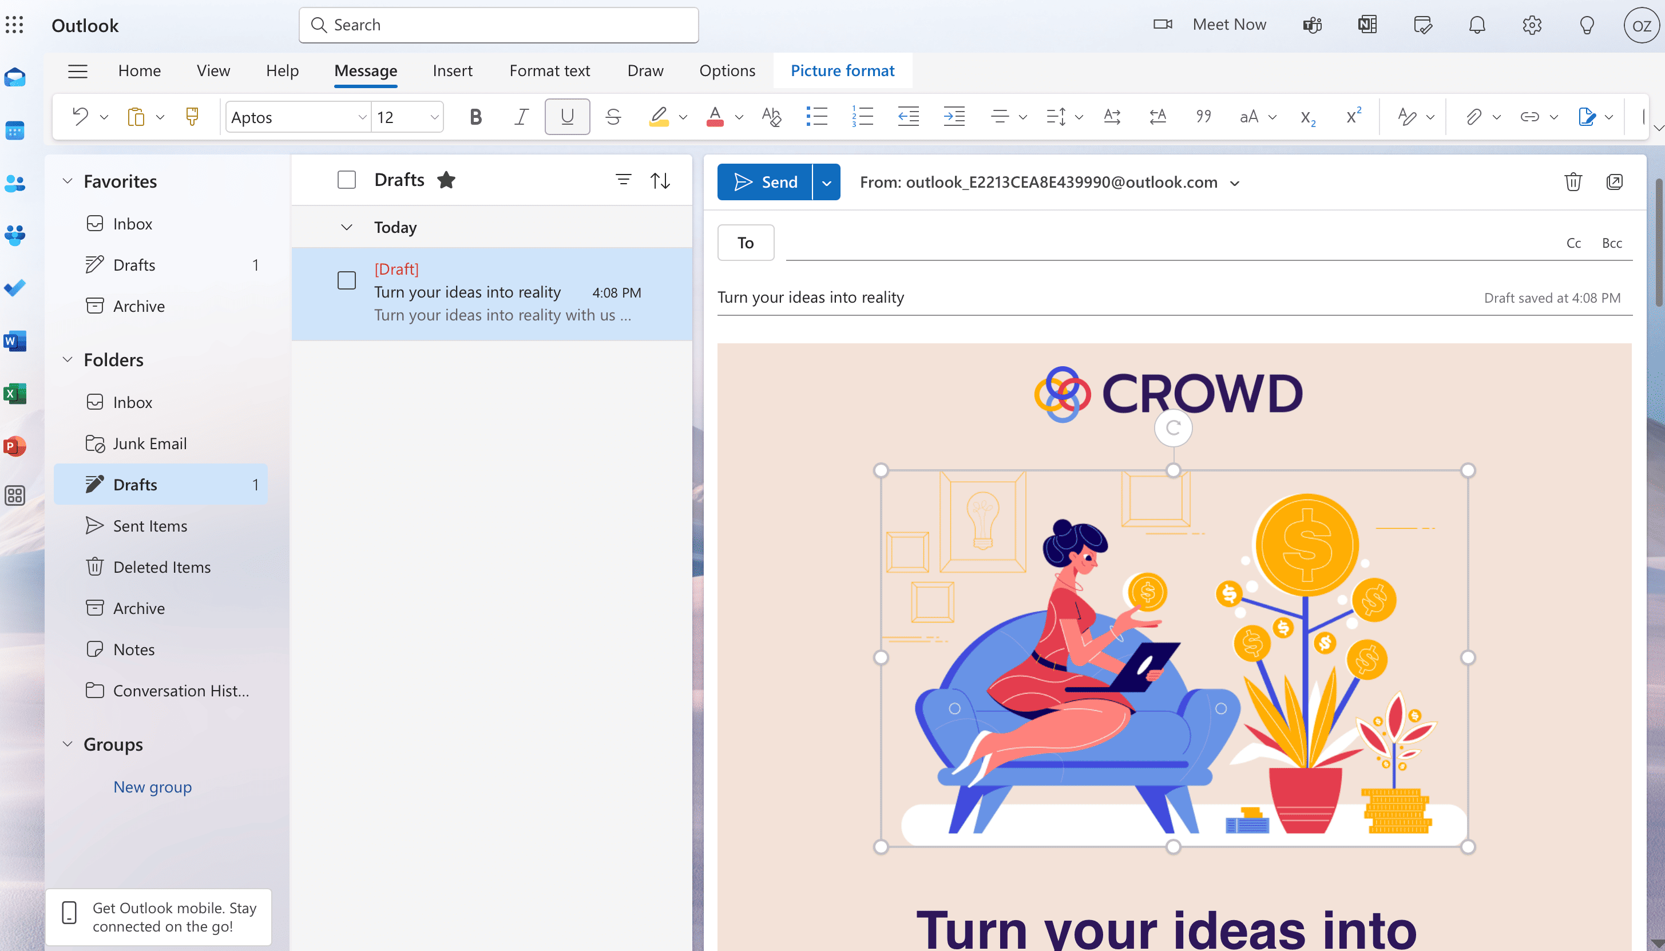Enable the Favorites section toggle
The width and height of the screenshot is (1665, 951).
tap(66, 181)
